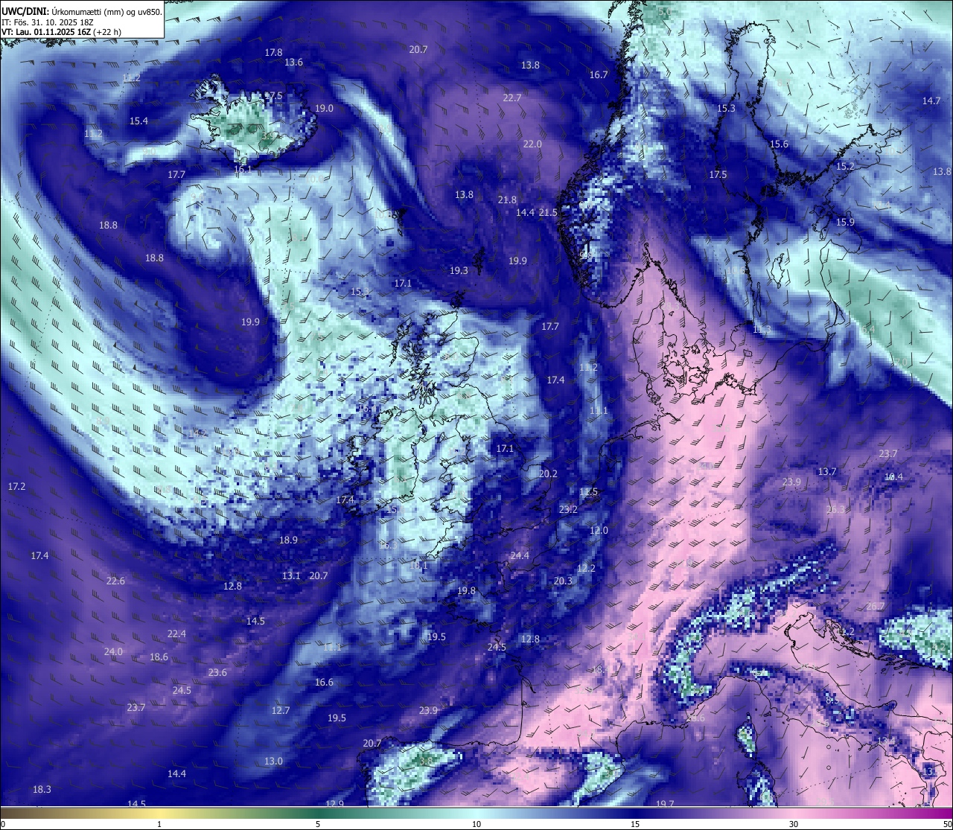Viewport: 953px width, 830px height.
Task: Click the 22.6 value in the Atlantic
Action: pyautogui.click(x=115, y=581)
